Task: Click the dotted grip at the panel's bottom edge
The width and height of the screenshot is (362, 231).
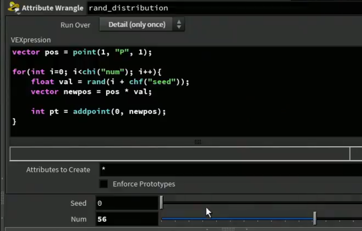Action: pyautogui.click(x=228, y=229)
